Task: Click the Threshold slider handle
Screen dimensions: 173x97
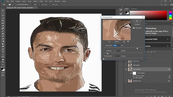Action: 104,59
